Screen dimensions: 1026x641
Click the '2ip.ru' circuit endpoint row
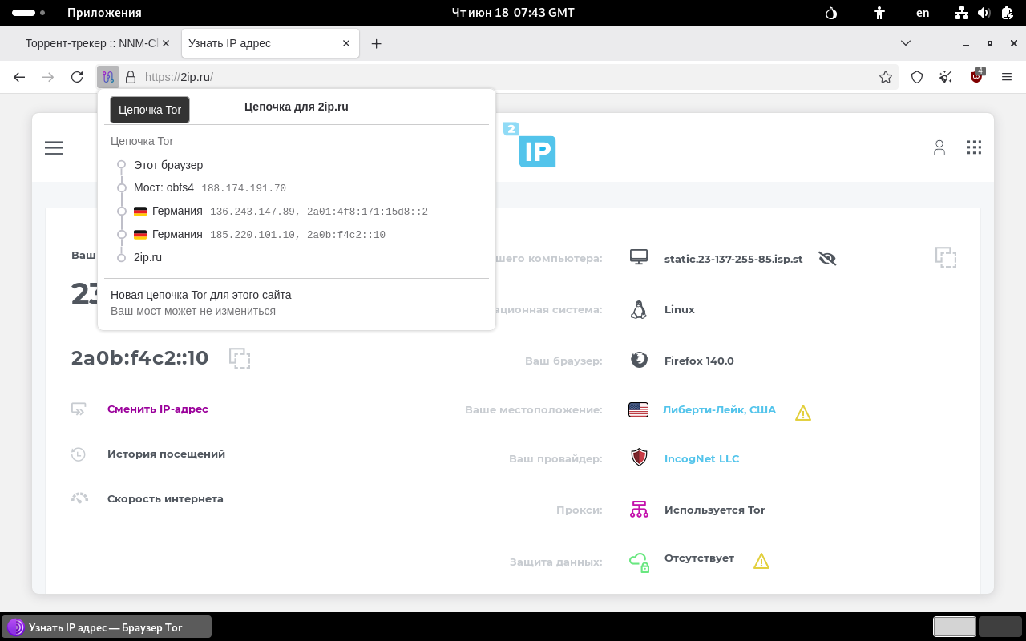(x=147, y=257)
